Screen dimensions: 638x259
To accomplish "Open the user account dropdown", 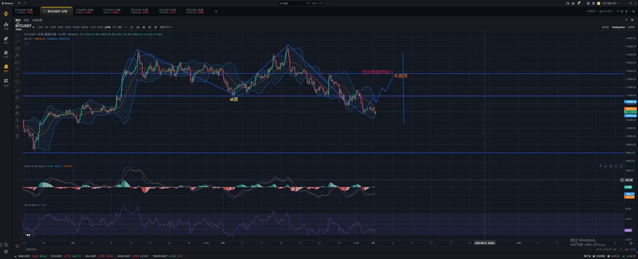I will click(x=610, y=3).
